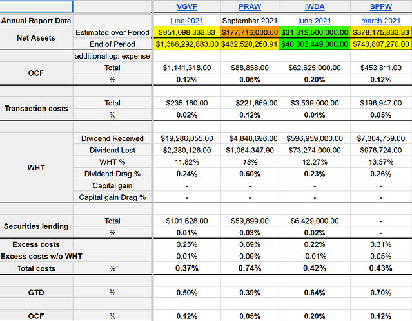Select the September 2021 cell

(250, 21)
